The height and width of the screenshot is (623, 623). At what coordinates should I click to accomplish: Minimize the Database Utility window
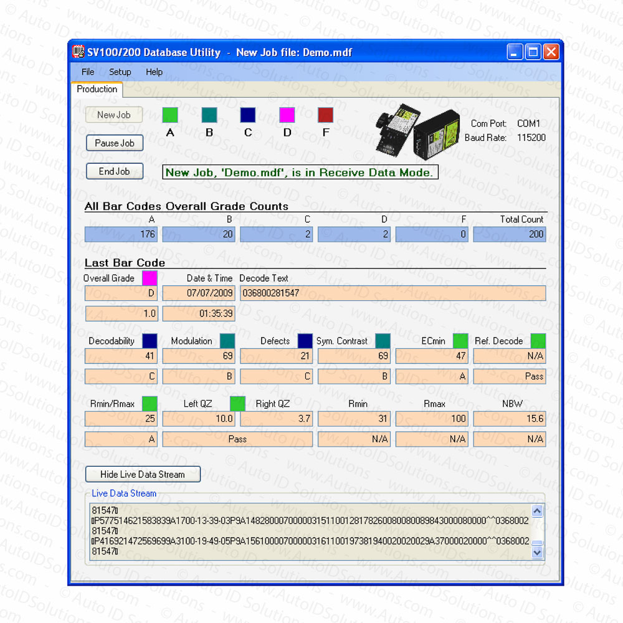click(x=515, y=52)
